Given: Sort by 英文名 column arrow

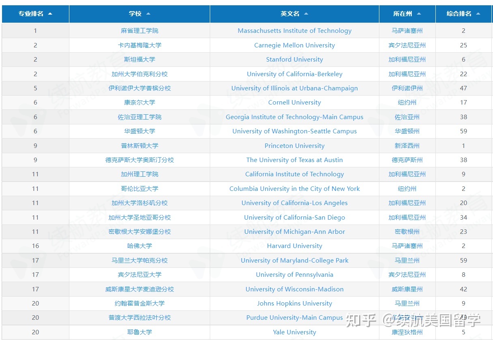Looking at the screenshot, I should 306,14.
